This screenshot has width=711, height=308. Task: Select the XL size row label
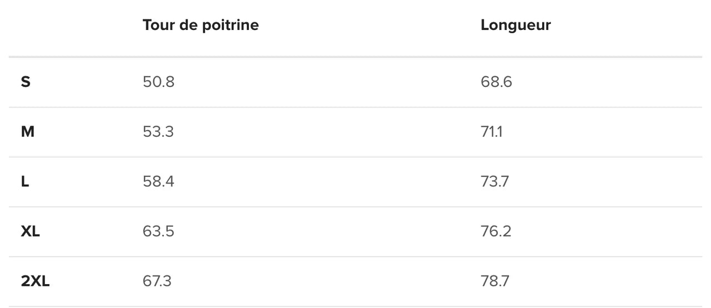31,232
